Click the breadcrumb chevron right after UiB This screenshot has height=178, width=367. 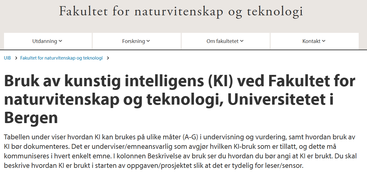[x=16, y=58]
